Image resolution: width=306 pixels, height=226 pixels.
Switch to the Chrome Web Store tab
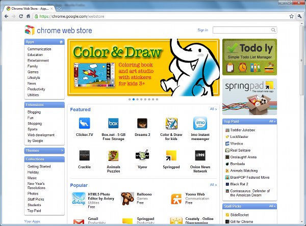[30, 9]
